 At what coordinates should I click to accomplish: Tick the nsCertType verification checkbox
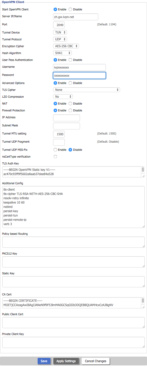coord(55,157)
